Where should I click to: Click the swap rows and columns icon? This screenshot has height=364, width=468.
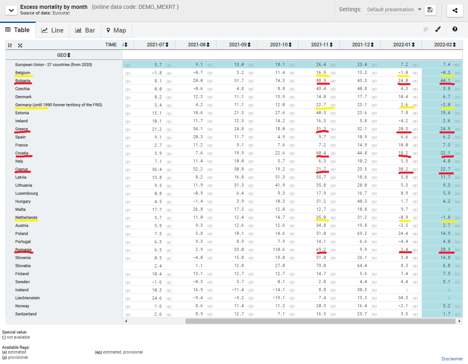coord(10,45)
